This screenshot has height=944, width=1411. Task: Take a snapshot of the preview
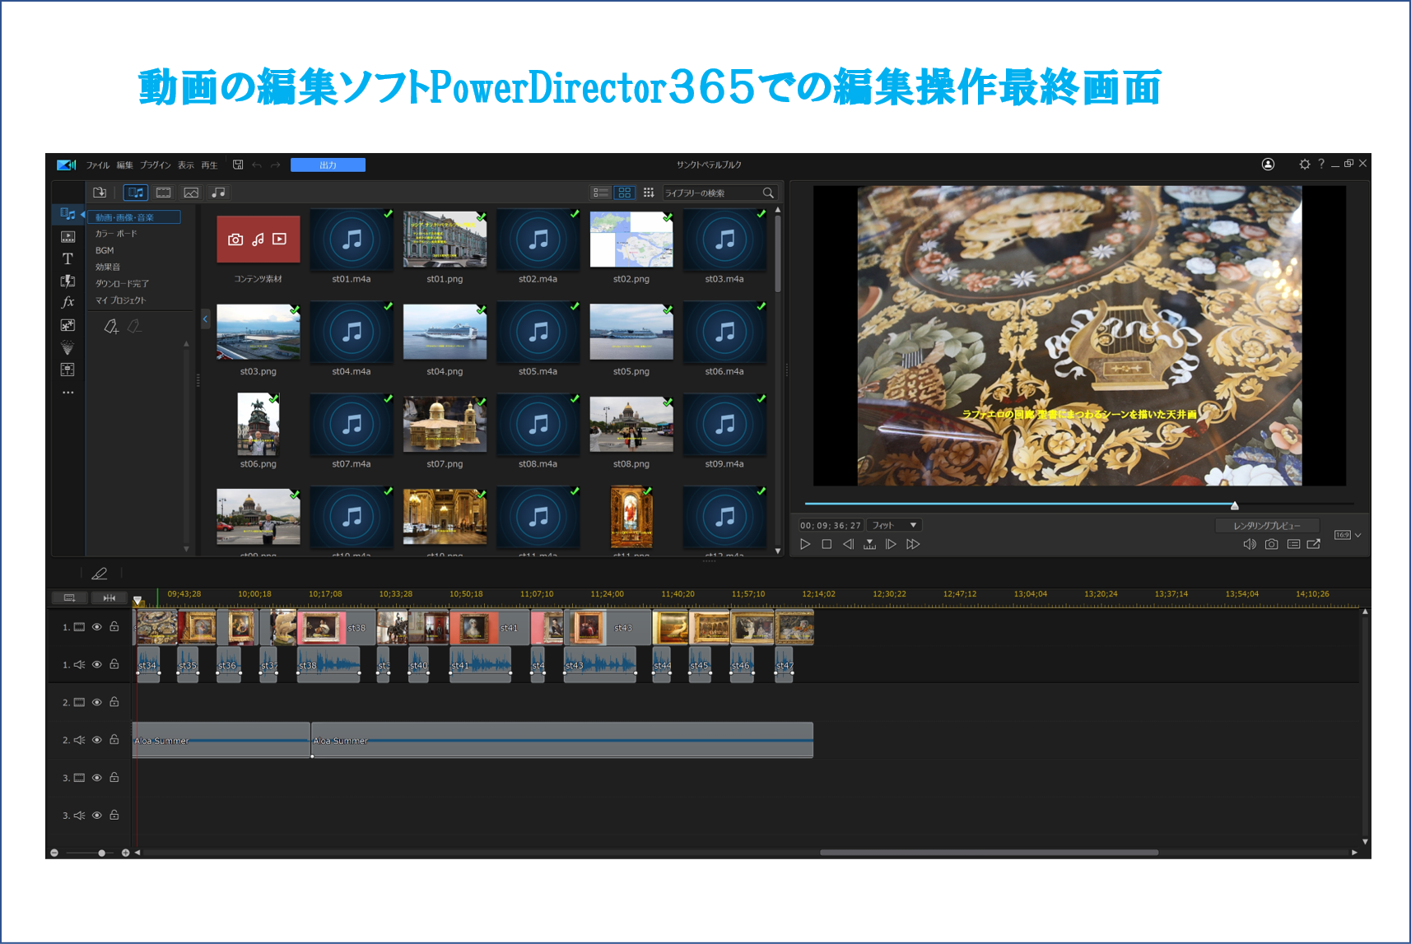[1271, 544]
